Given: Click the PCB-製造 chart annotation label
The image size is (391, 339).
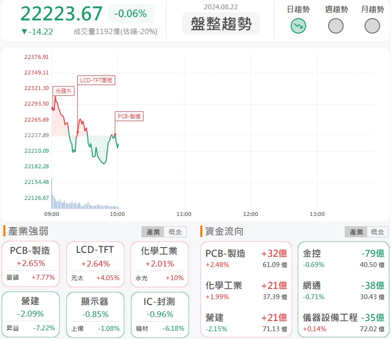Looking at the screenshot, I should click(x=129, y=116).
